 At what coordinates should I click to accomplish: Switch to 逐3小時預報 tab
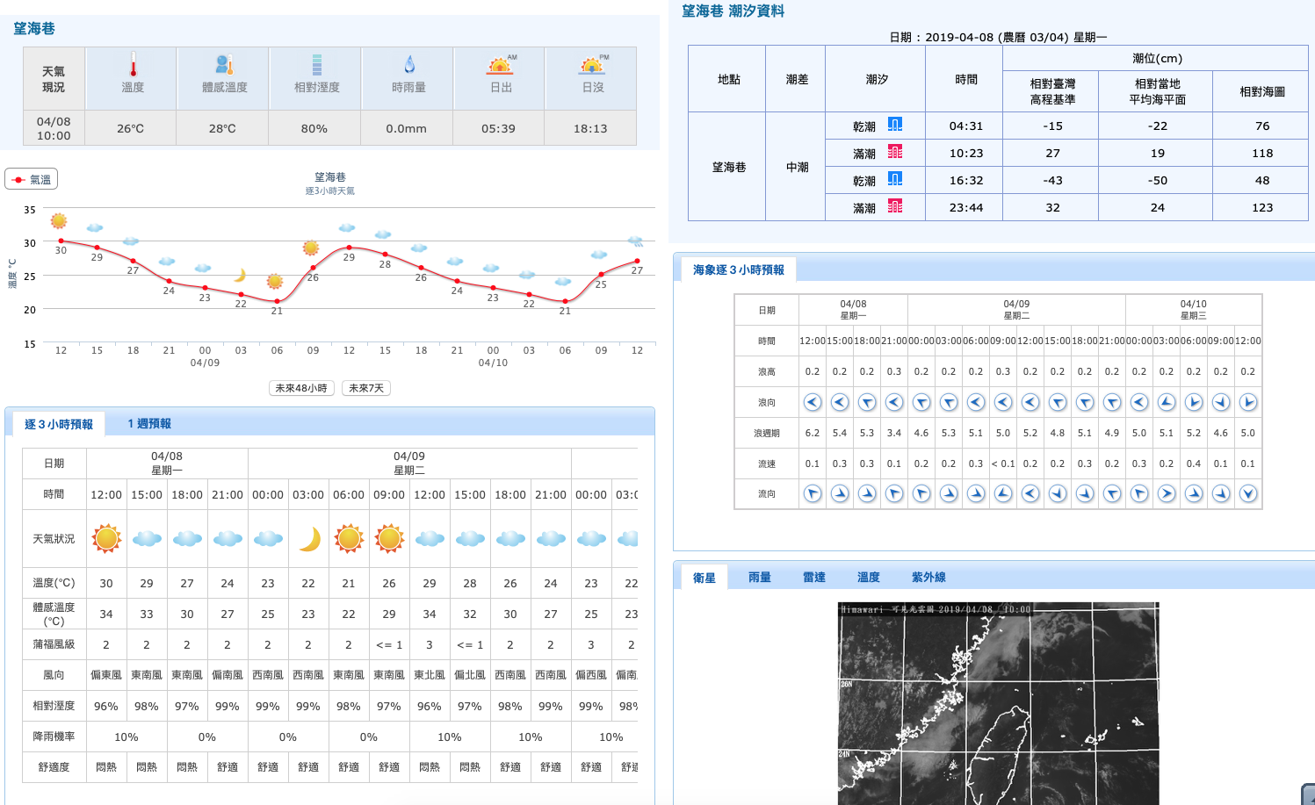59,424
